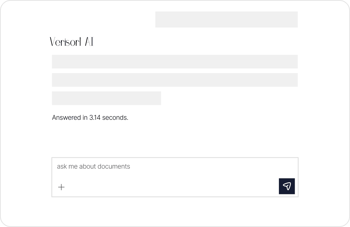Click the paper-plane send icon
Viewport: 350px width, 227px height.
pos(287,186)
